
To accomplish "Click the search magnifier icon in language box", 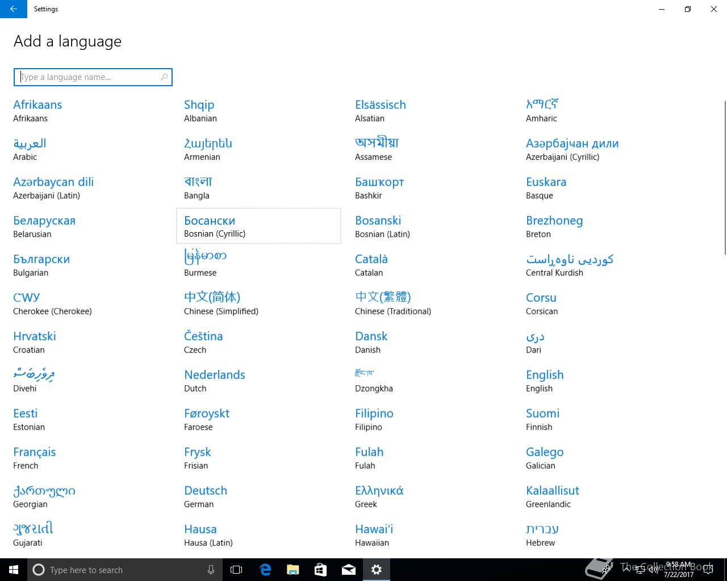I will (x=164, y=77).
